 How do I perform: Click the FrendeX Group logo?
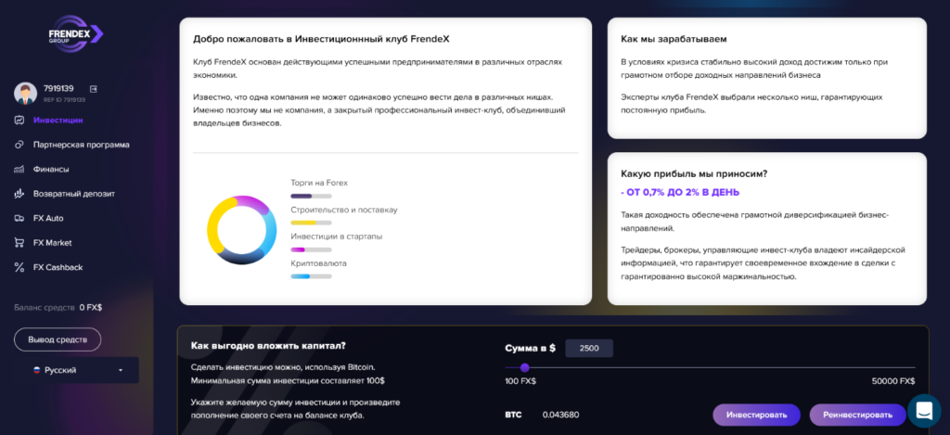(76, 35)
